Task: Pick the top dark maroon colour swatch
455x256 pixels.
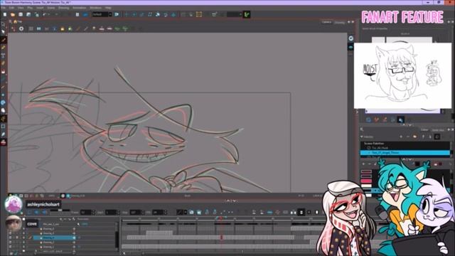Action: point(366,171)
